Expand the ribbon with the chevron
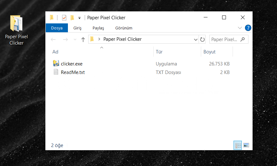The image size is (277, 166). pyautogui.click(x=240, y=28)
